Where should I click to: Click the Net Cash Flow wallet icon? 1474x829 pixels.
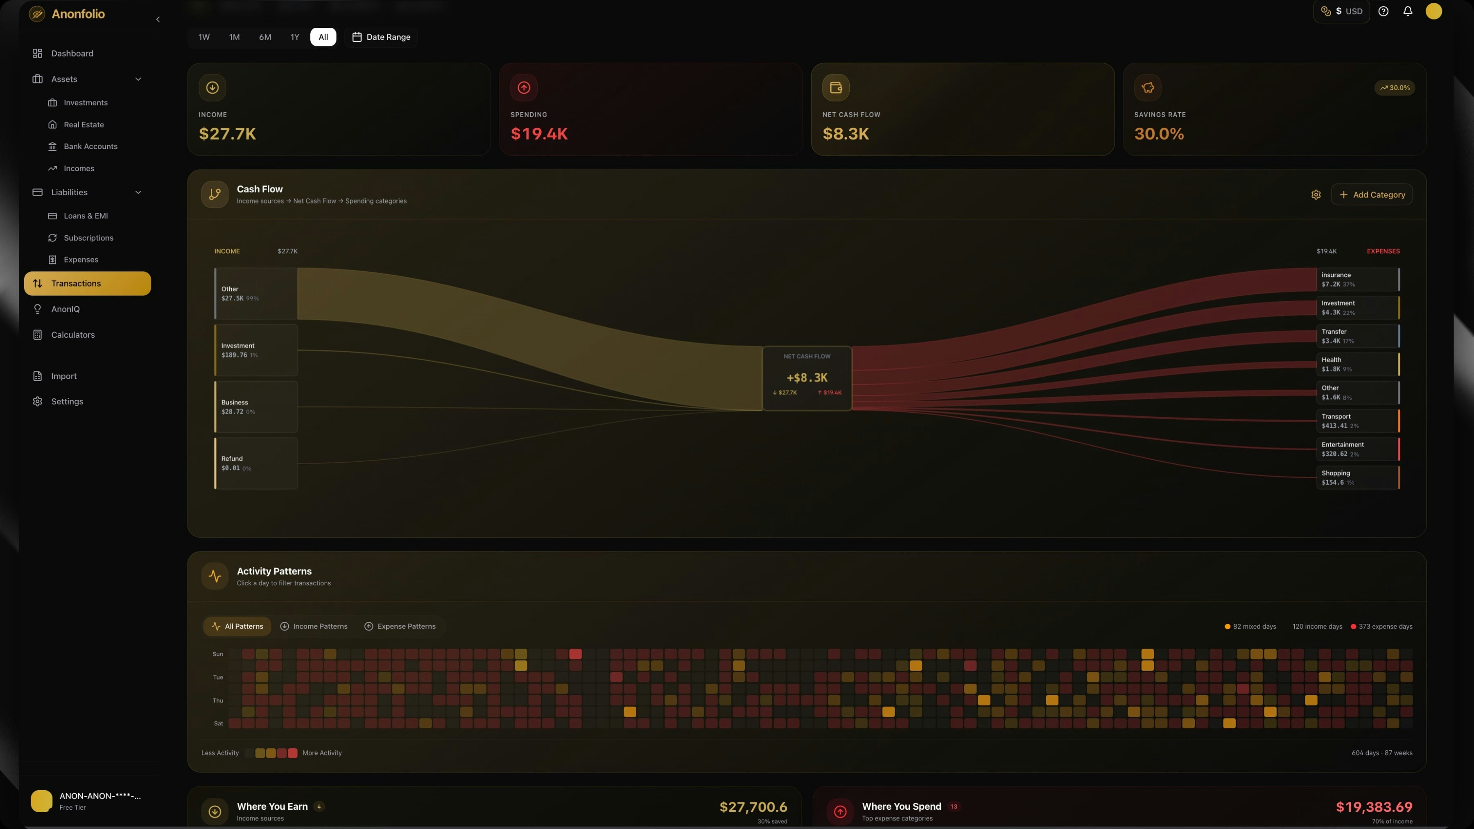[x=835, y=88]
